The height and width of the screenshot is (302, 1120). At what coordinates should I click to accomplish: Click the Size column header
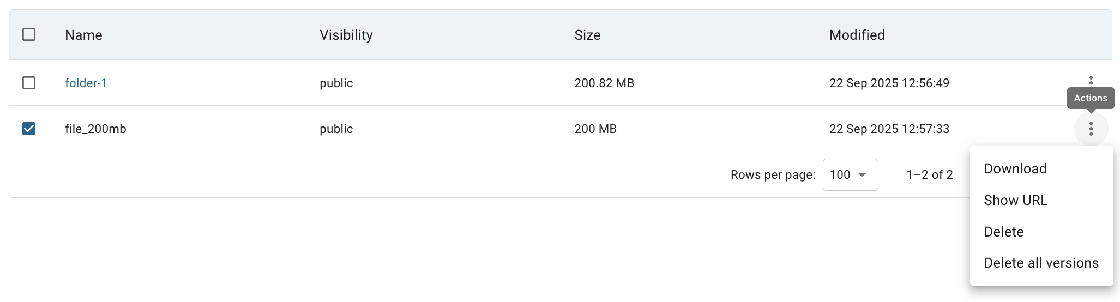click(587, 35)
